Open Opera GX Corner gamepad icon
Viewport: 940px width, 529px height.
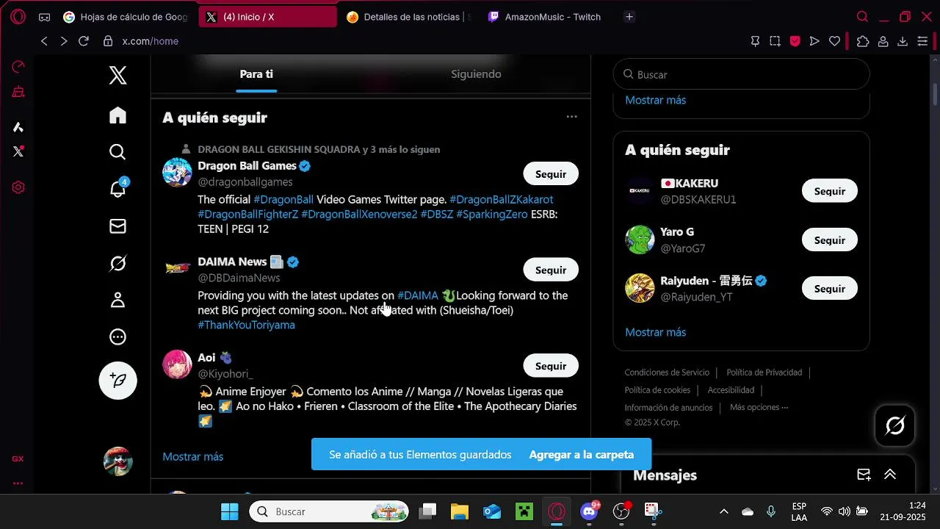pyautogui.click(x=45, y=17)
